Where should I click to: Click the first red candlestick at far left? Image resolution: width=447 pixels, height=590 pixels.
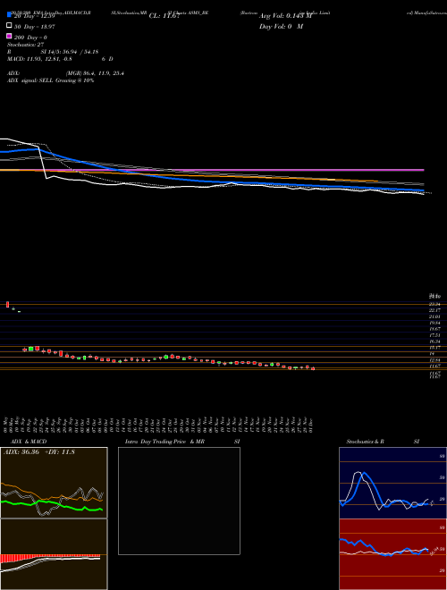pyautogui.click(x=7, y=305)
